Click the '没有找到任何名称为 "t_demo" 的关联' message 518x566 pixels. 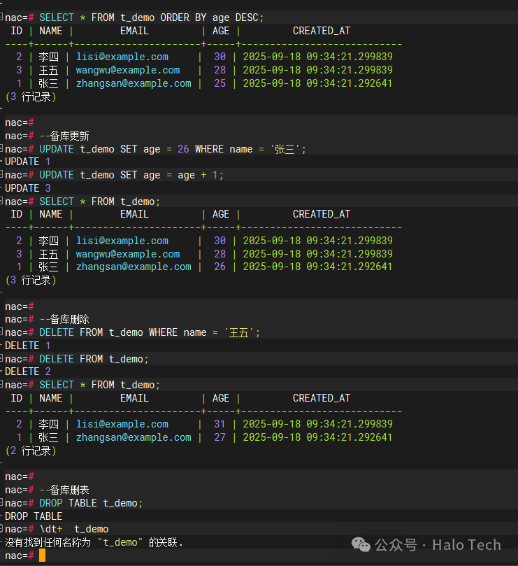[94, 542]
